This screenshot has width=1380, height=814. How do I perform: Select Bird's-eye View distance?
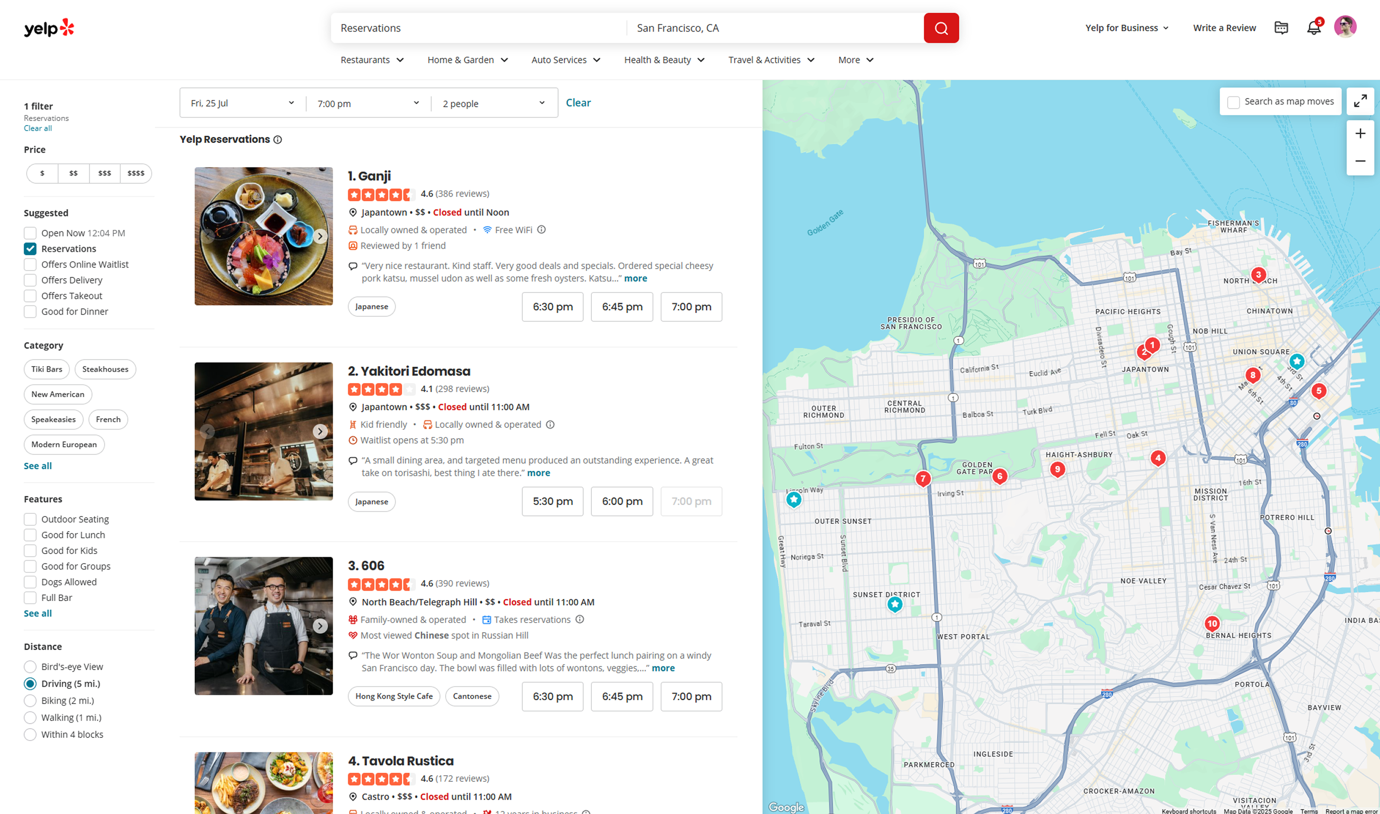coord(30,667)
